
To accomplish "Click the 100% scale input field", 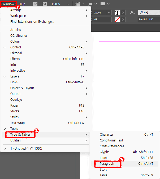I will tap(100, 12).
